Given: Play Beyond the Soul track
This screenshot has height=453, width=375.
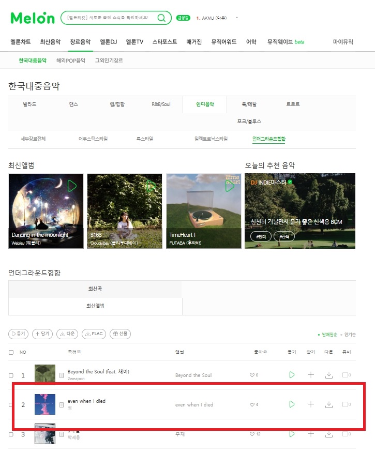Looking at the screenshot, I should point(292,375).
